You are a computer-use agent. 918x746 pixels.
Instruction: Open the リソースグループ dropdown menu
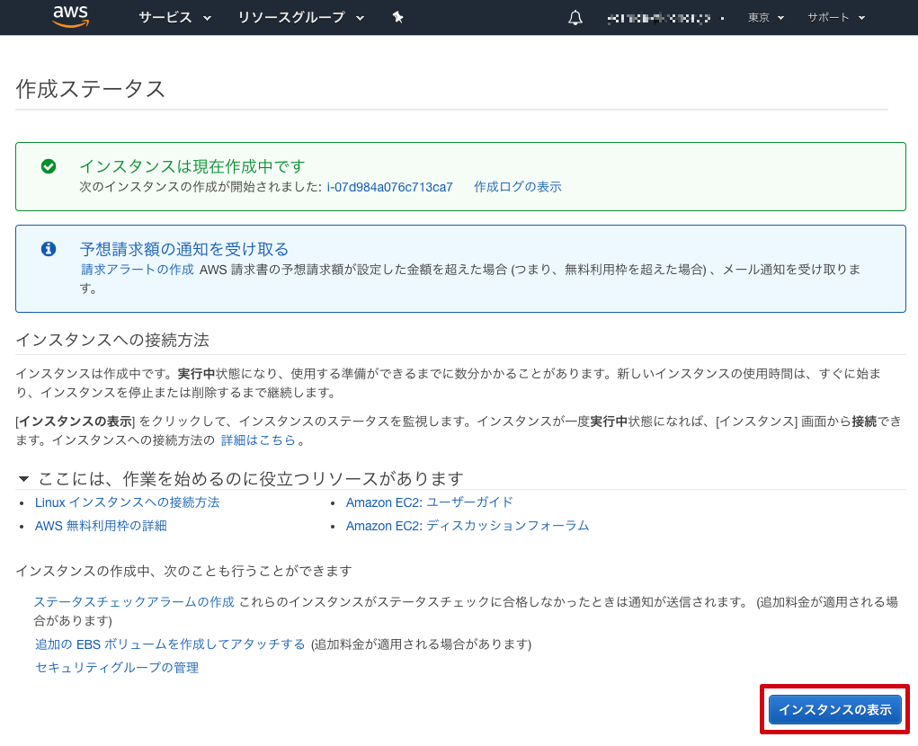pos(301,18)
